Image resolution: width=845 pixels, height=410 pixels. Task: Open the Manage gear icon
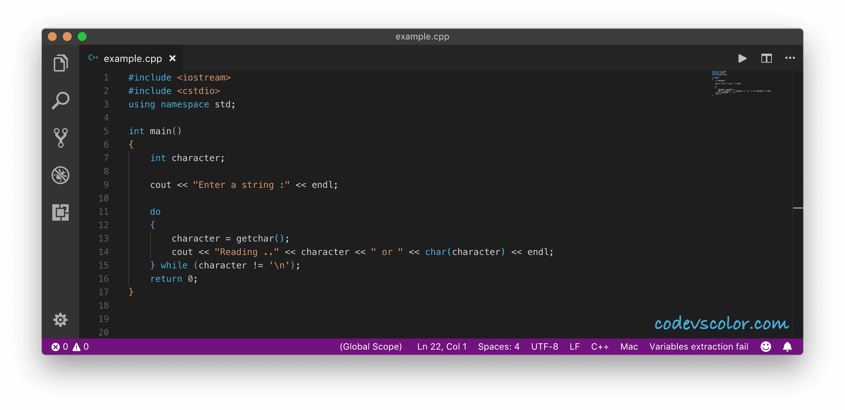point(60,320)
